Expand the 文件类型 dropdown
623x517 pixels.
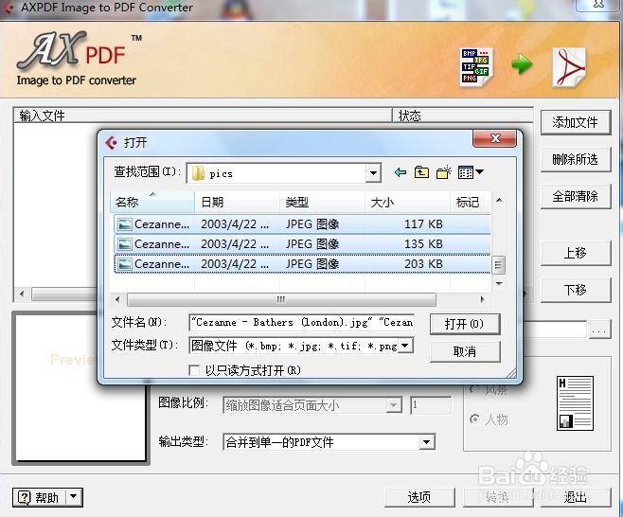(405, 346)
